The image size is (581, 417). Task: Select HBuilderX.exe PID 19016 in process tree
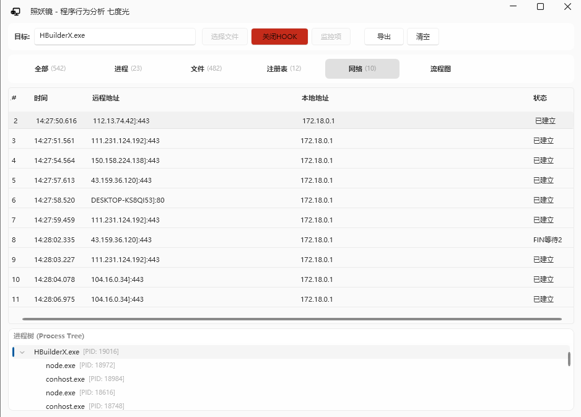click(291, 352)
